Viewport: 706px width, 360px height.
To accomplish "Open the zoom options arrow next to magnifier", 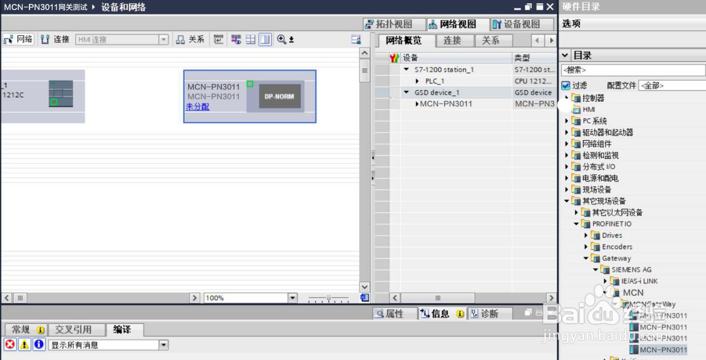I will pyautogui.click(x=291, y=40).
